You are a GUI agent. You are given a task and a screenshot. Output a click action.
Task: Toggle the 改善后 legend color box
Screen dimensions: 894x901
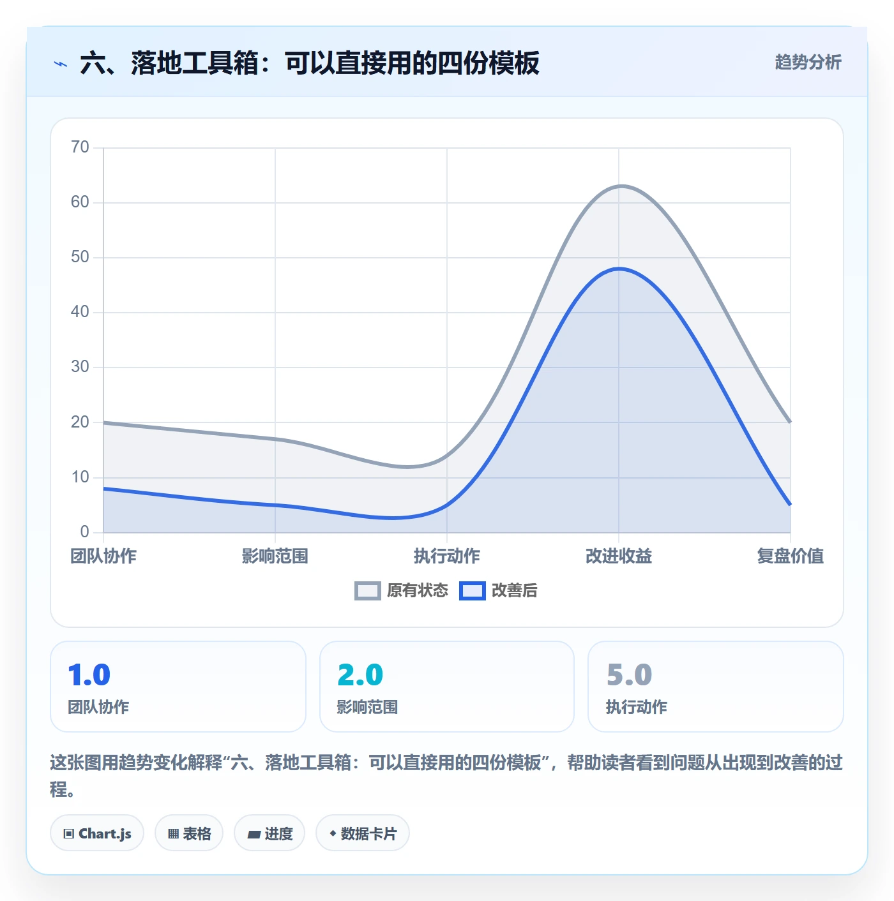click(x=473, y=591)
